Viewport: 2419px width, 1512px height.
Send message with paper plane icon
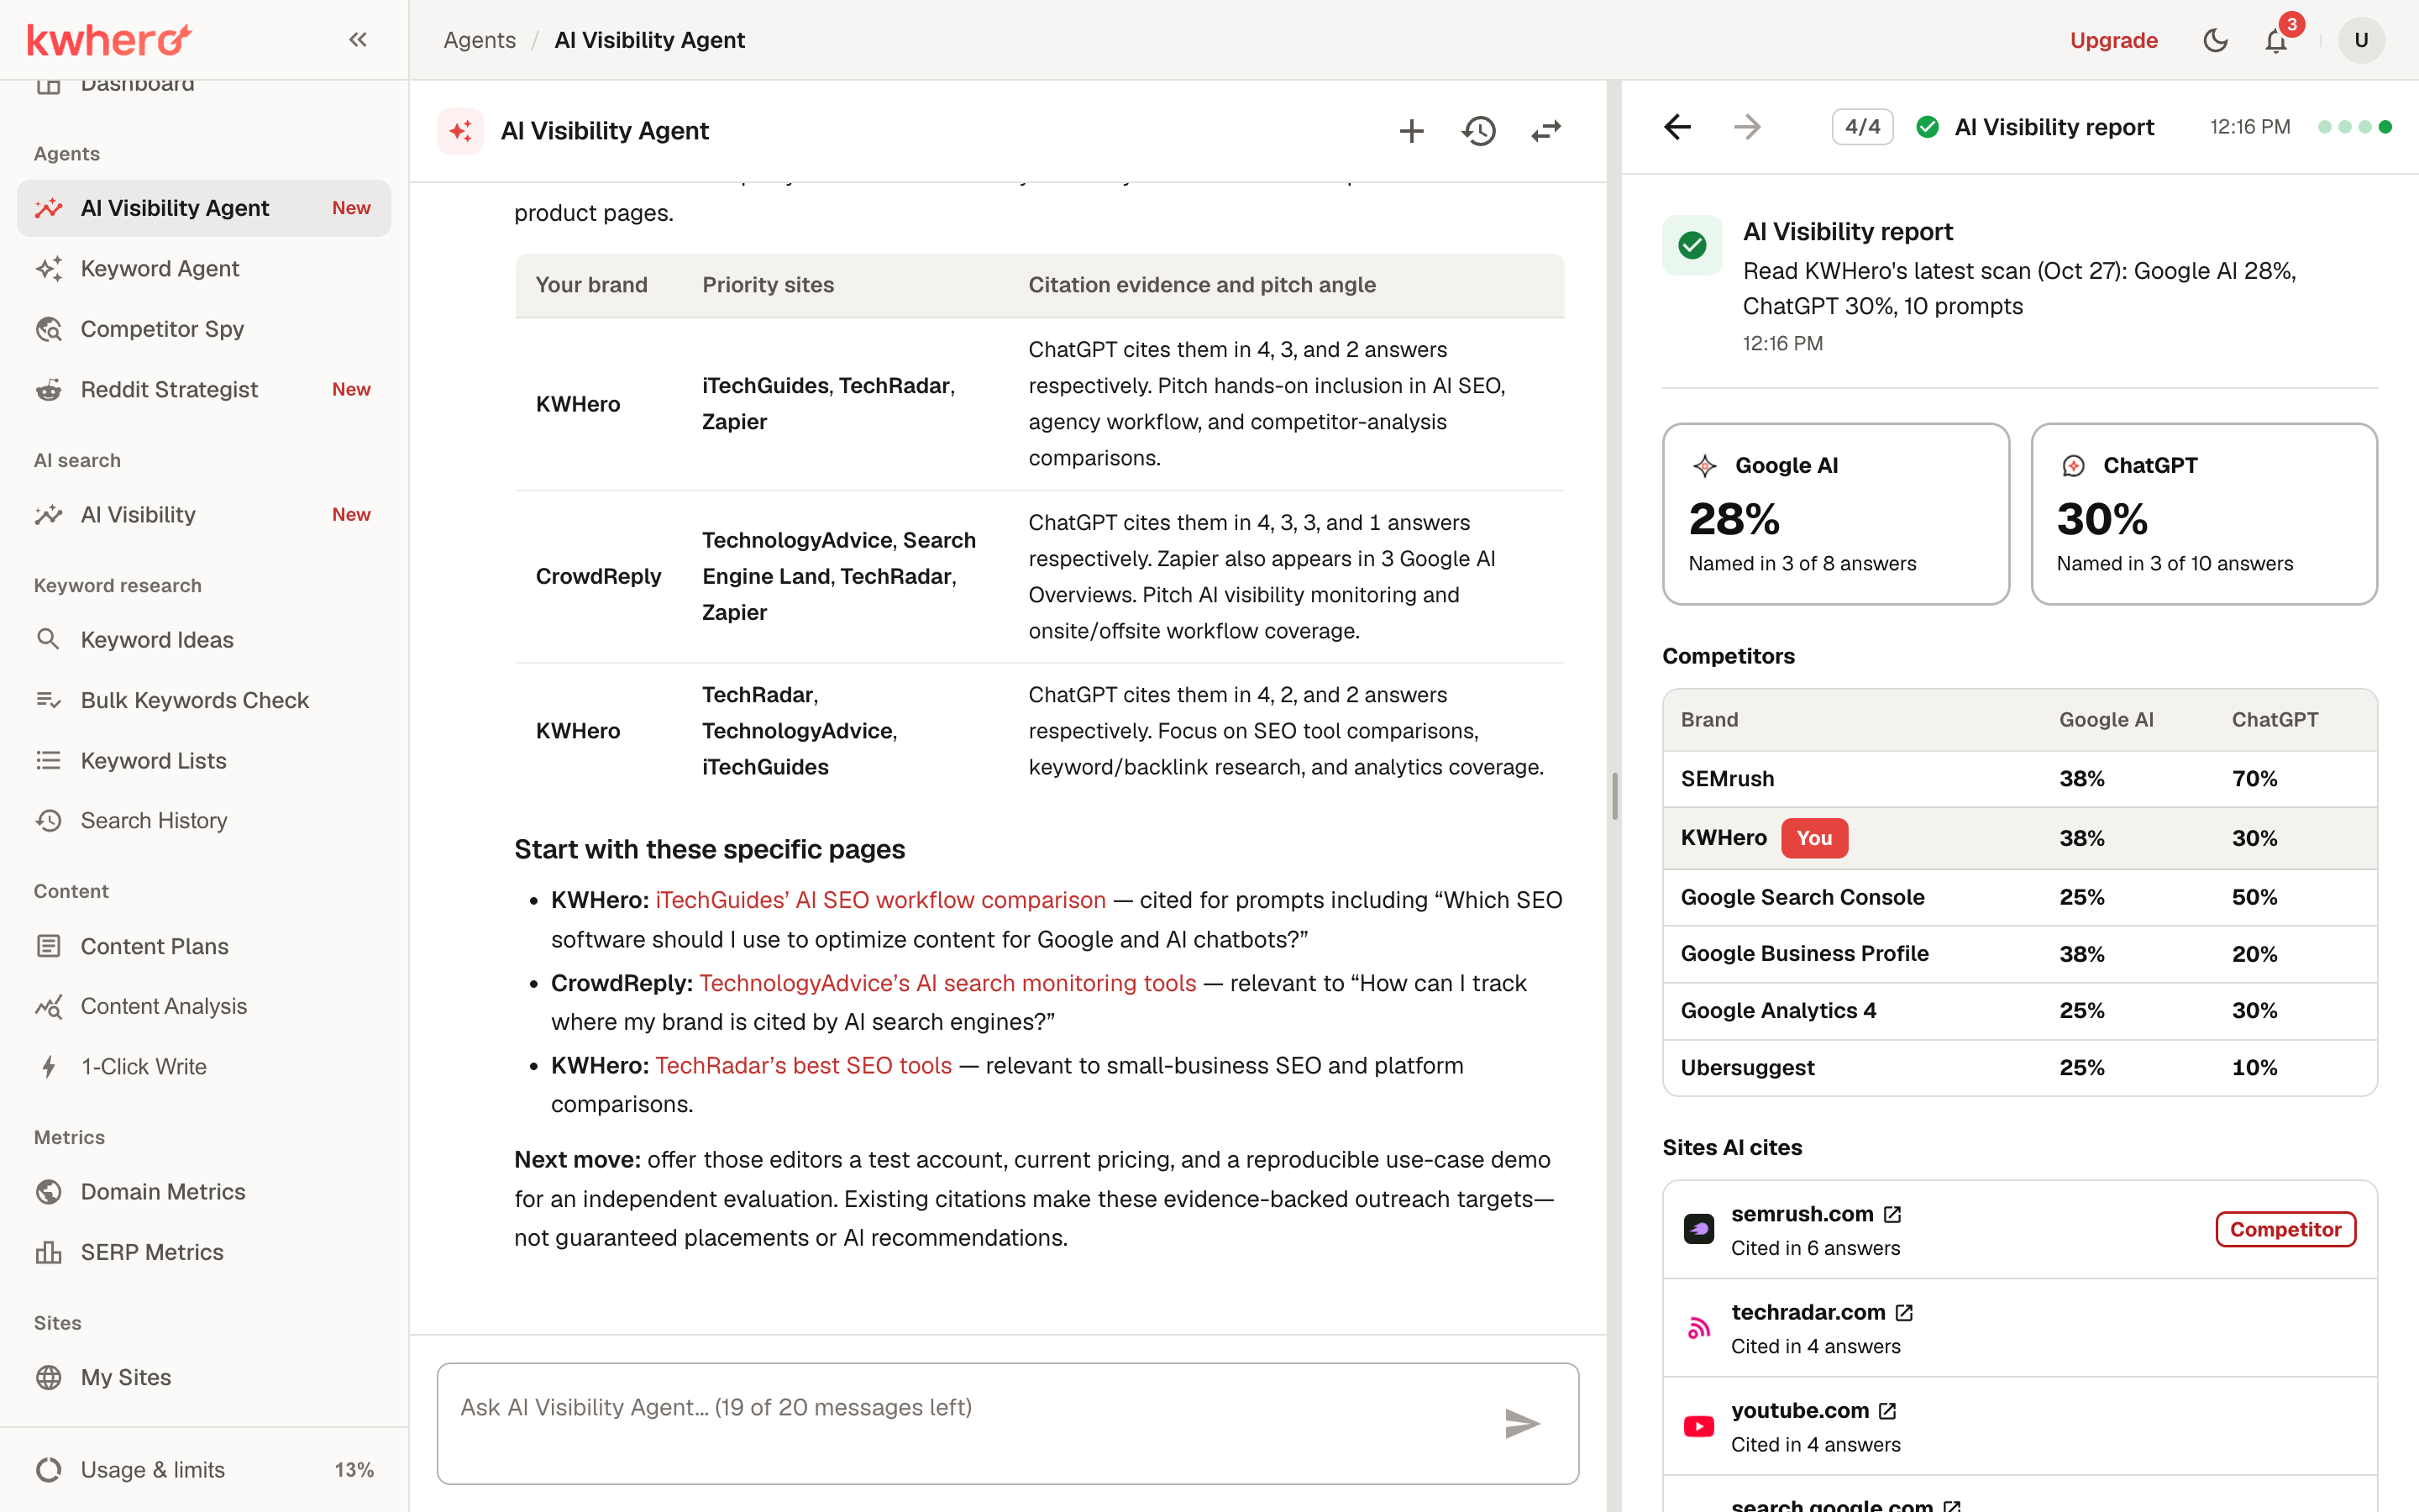[1521, 1423]
